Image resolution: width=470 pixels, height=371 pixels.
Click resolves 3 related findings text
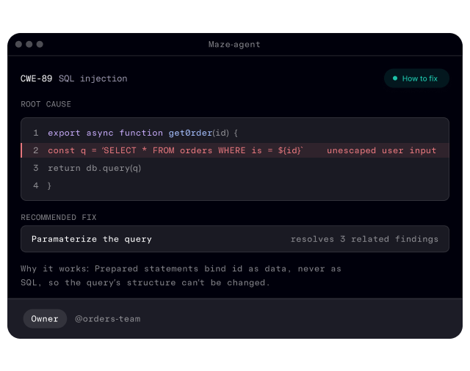click(364, 239)
